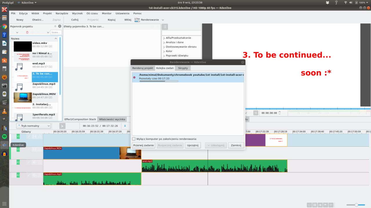Click the timeline zoom slider handle

(356, 205)
